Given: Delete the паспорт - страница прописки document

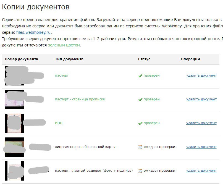Looking at the screenshot, I should 201,99.
